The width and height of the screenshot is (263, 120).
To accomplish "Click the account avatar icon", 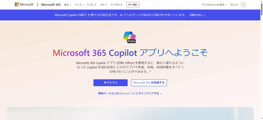I will 243,5.
